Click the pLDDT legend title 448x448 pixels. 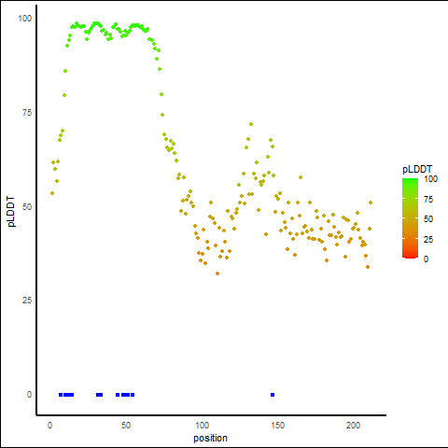(417, 170)
